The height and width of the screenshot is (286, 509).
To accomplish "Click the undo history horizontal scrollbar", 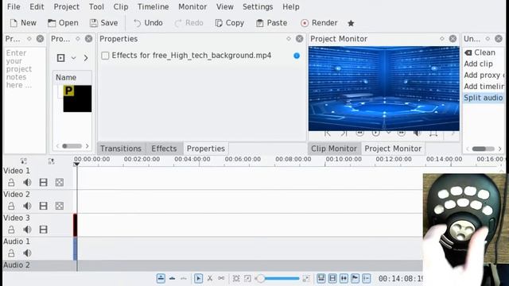I will tap(484, 149).
